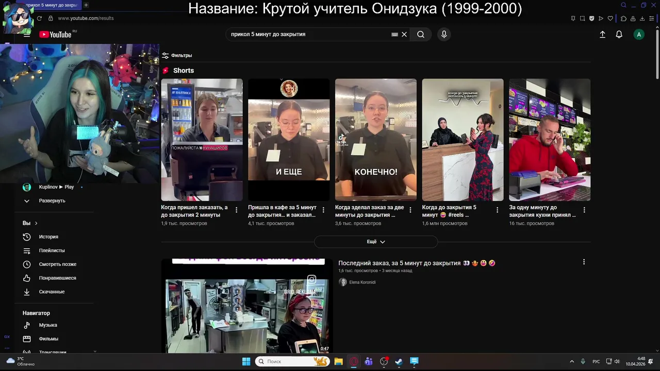
Task: Open 'Плейлисты' in sidebar
Action: point(52,250)
